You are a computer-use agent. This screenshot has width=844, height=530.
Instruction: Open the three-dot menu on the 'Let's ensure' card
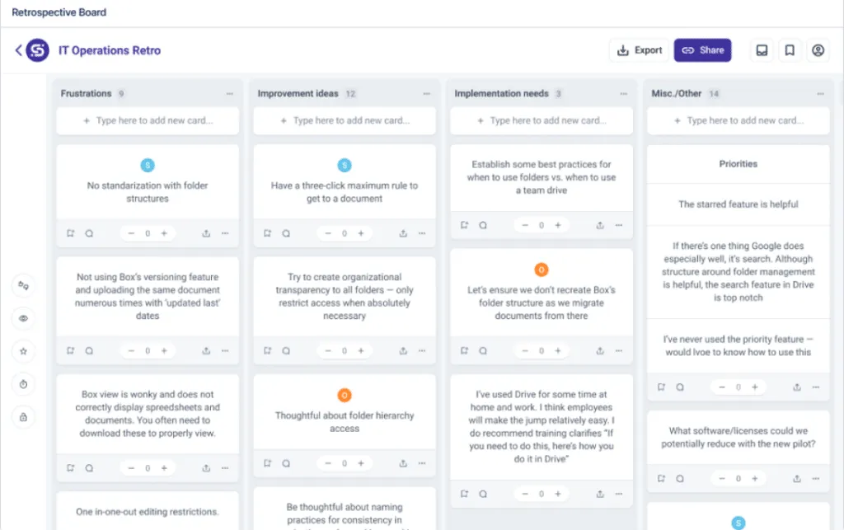coord(619,351)
